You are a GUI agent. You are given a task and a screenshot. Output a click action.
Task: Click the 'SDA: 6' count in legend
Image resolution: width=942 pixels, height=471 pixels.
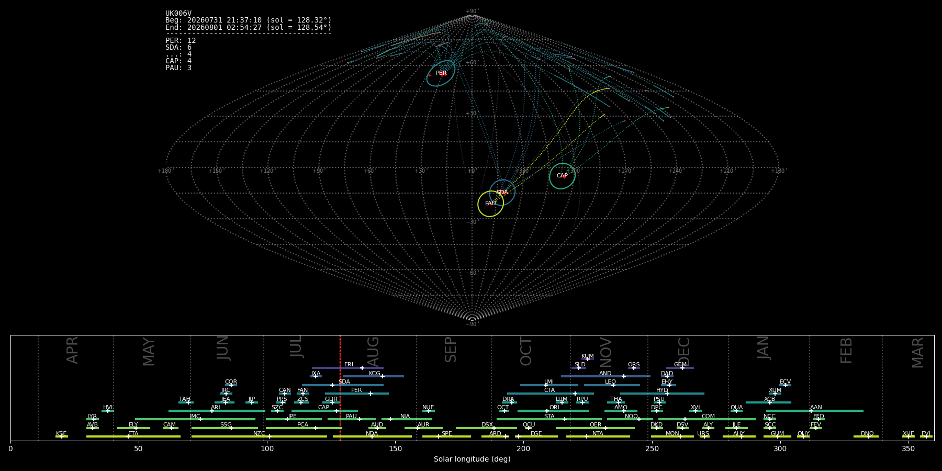(178, 48)
